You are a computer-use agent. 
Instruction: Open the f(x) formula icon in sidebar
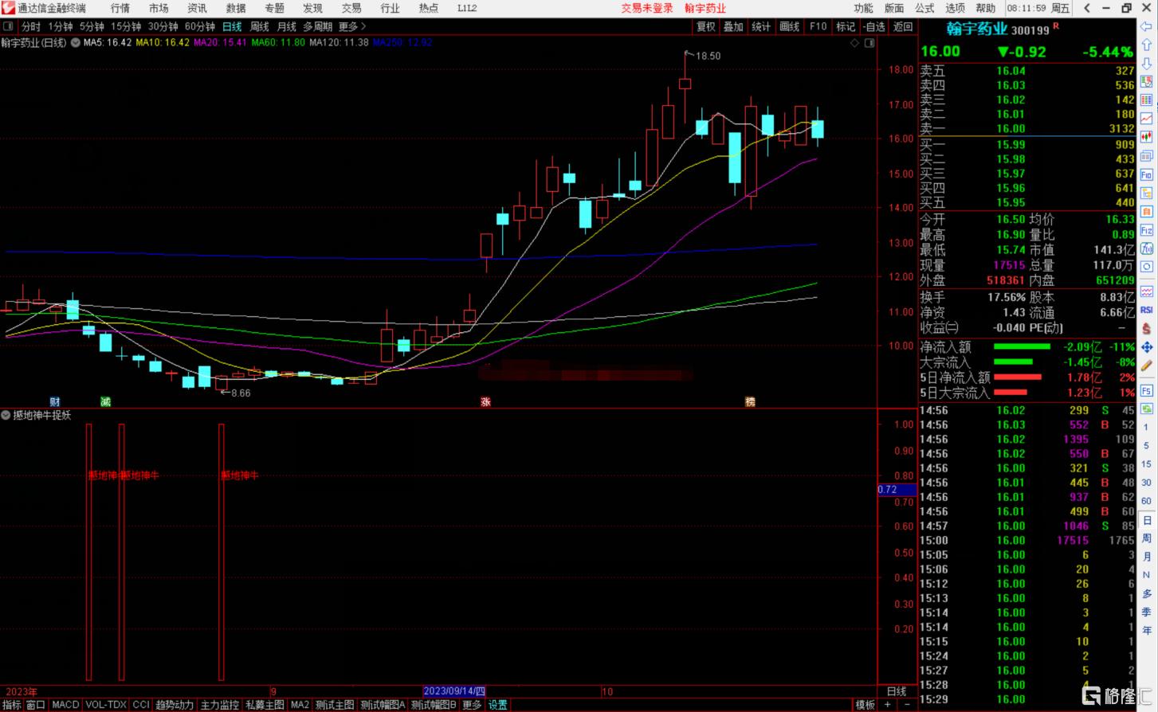tap(1147, 248)
